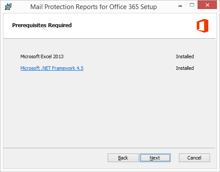The width and height of the screenshot is (220, 172).
Task: Click the separator line above the buttons
Action: (109, 148)
